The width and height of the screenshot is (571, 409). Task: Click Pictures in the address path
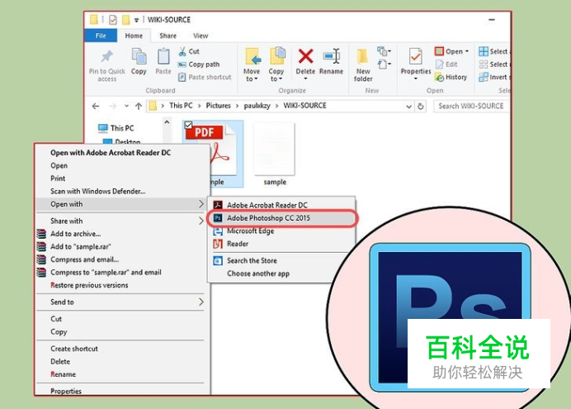pyautogui.click(x=218, y=106)
